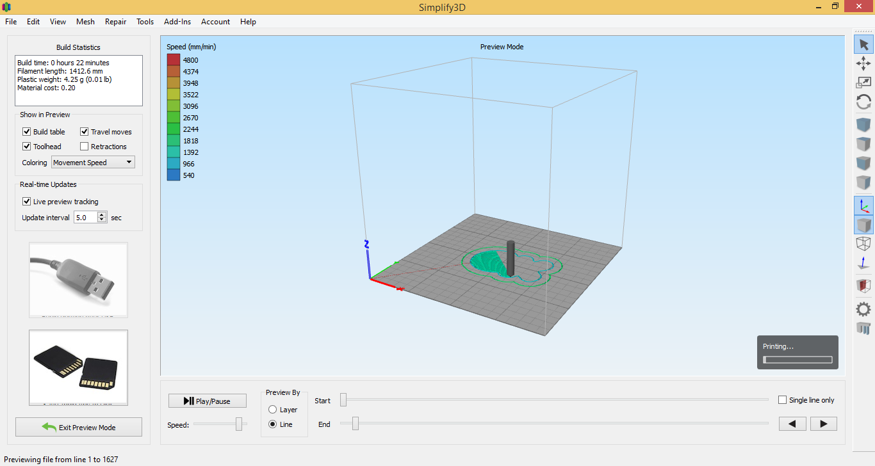
Task: Click the 'Preview Mode' label in viewport
Action: pos(502,47)
